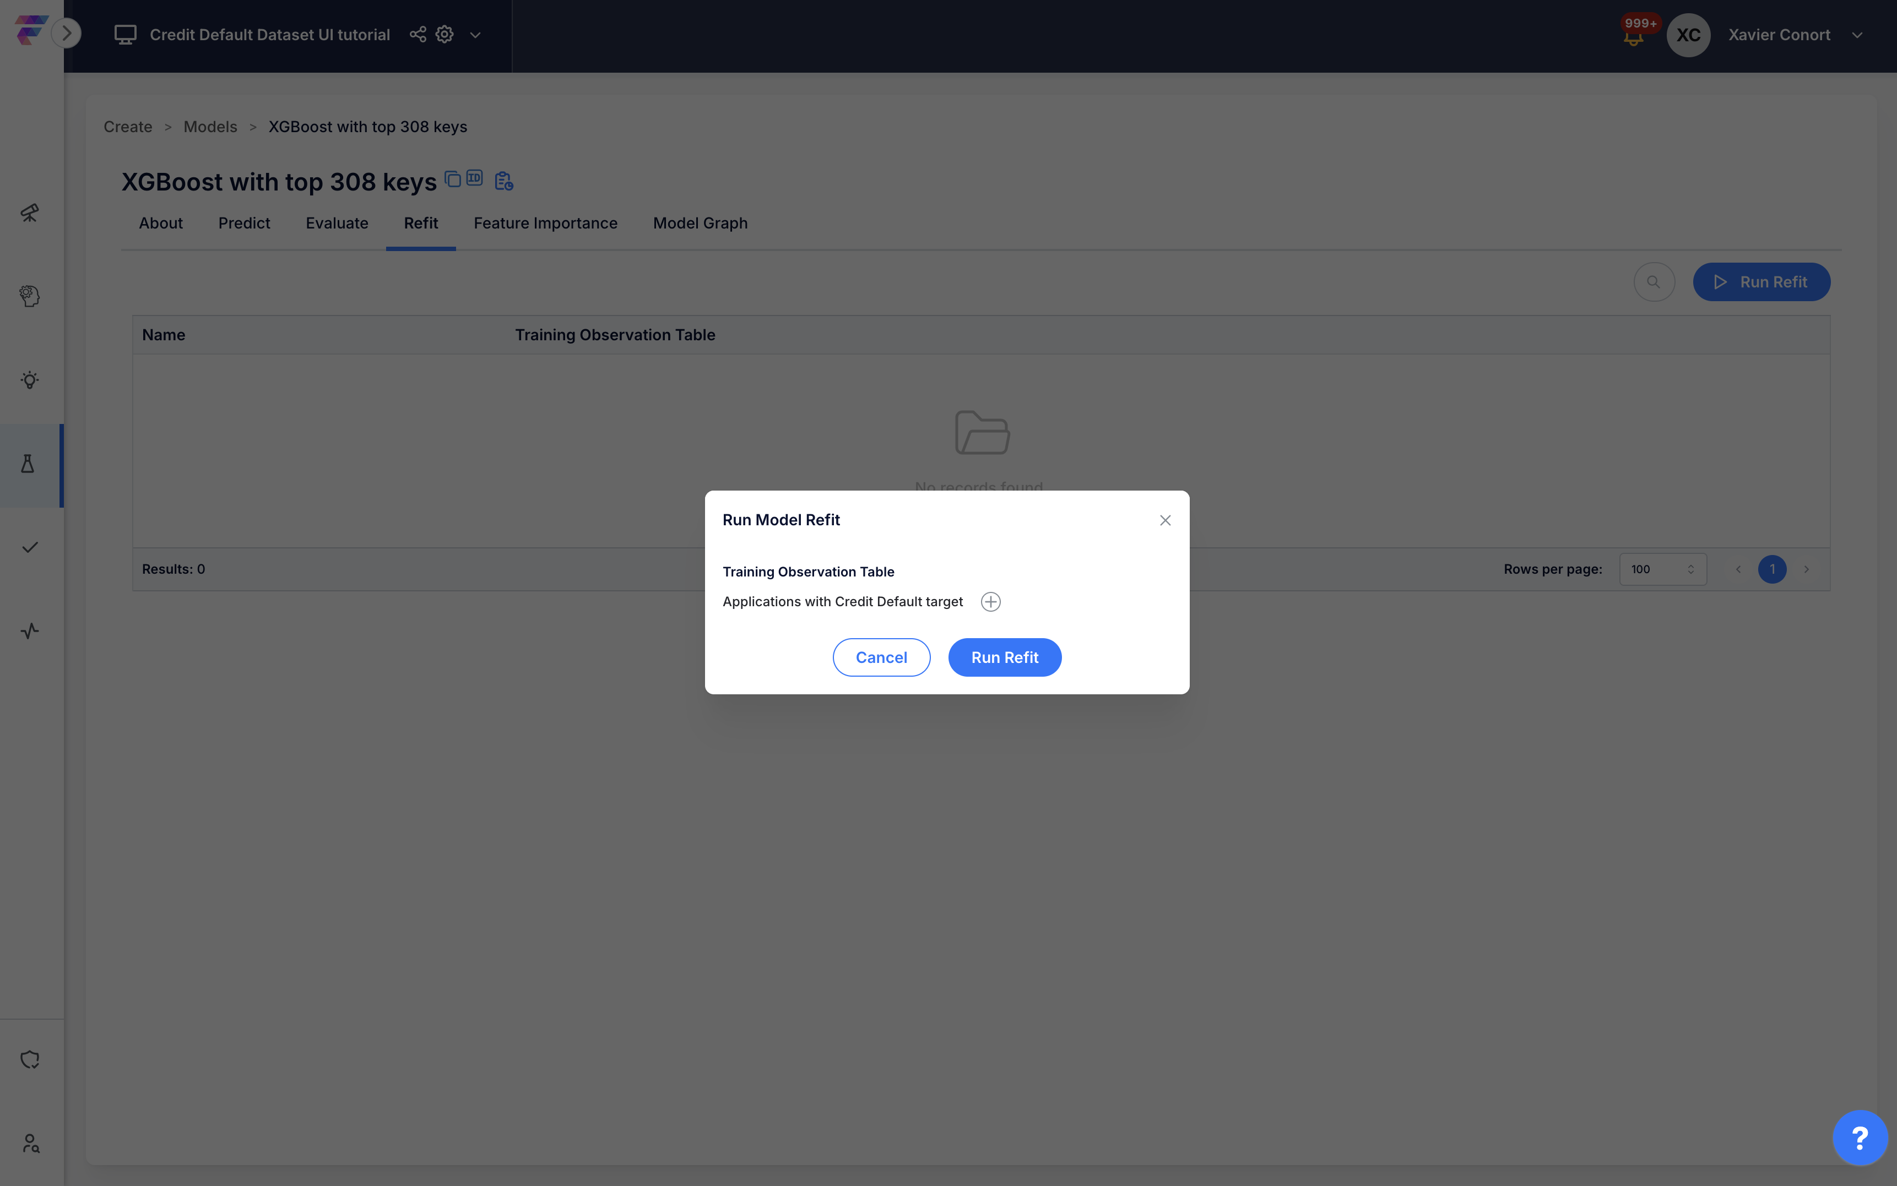Click the plus icon beside the observation table
1897x1186 pixels.
tap(990, 602)
